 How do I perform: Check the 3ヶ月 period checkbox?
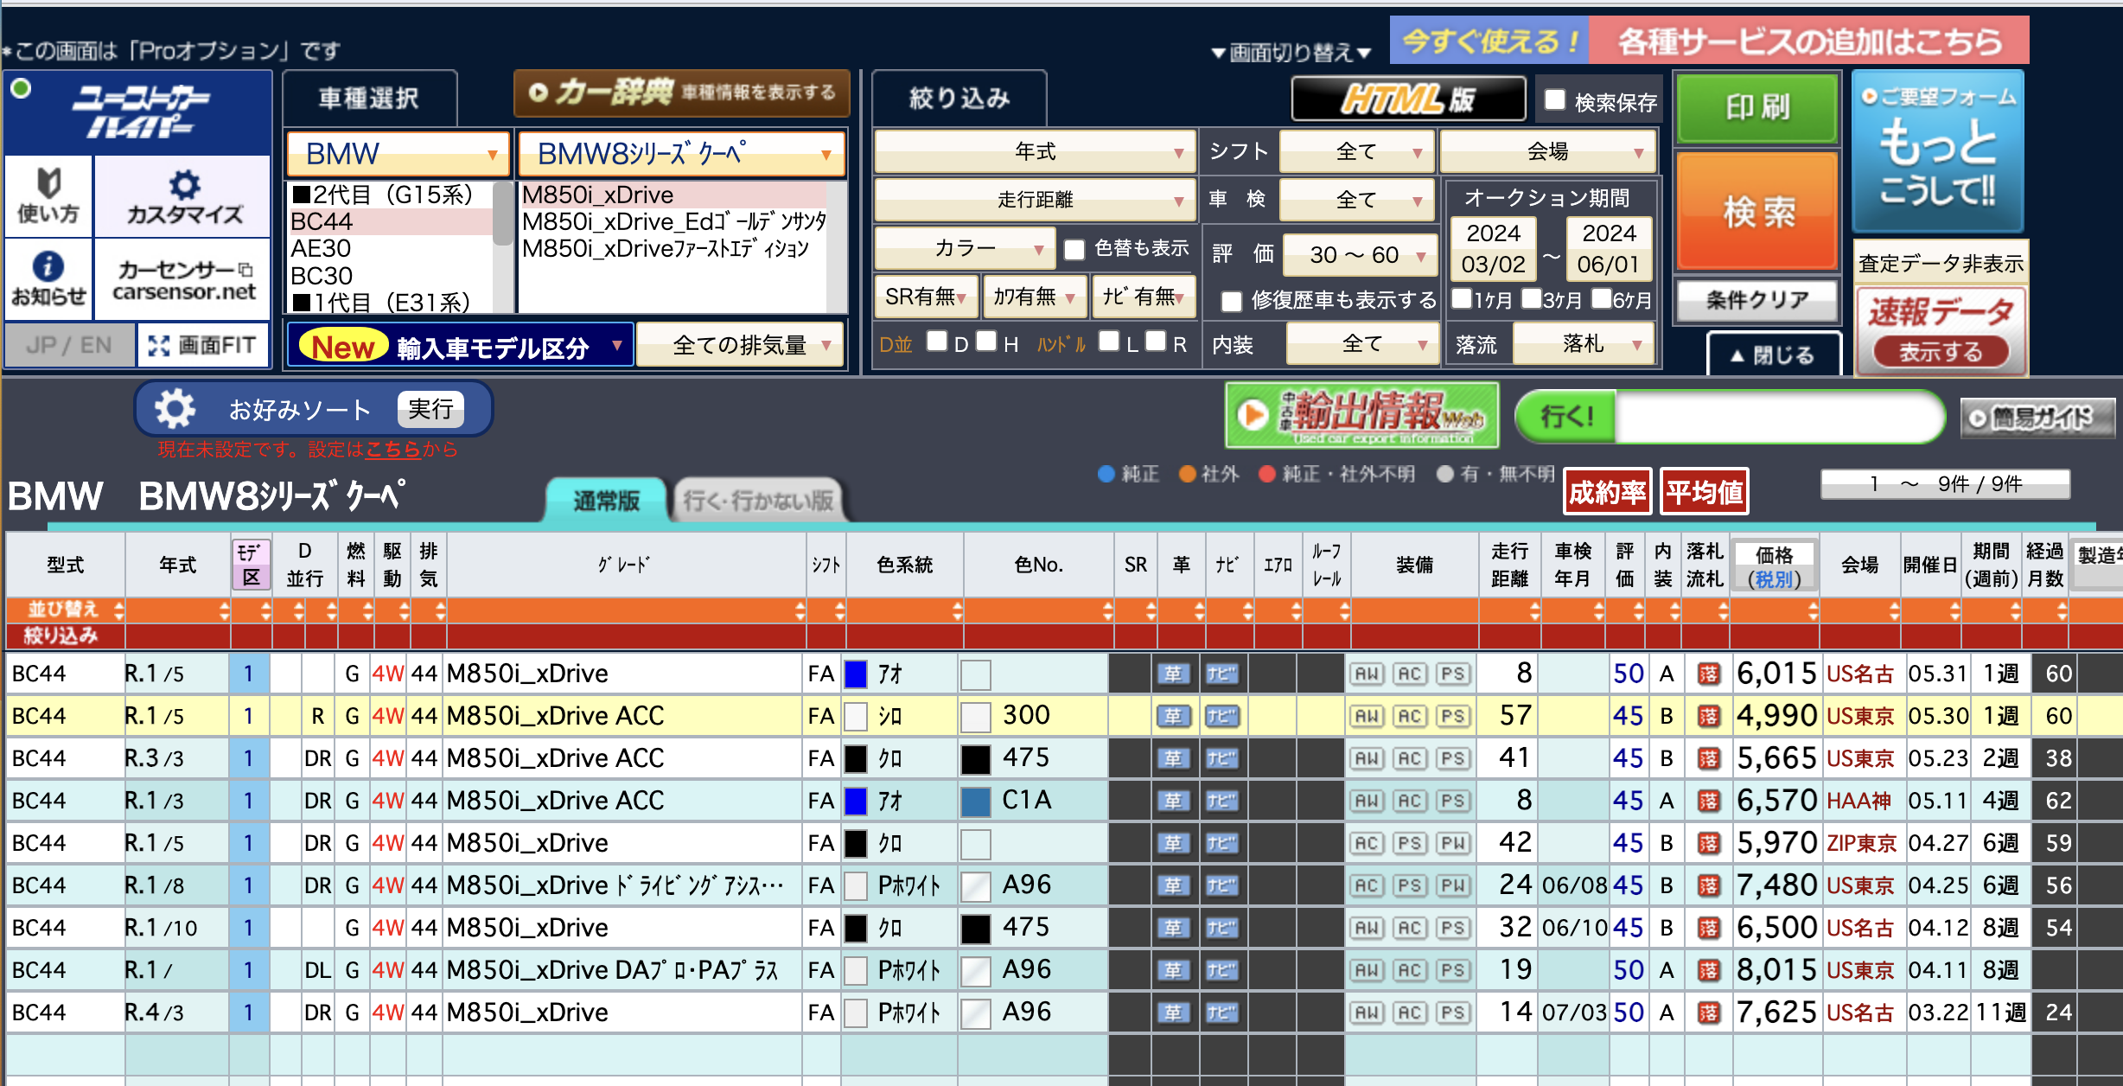pyautogui.click(x=1531, y=298)
